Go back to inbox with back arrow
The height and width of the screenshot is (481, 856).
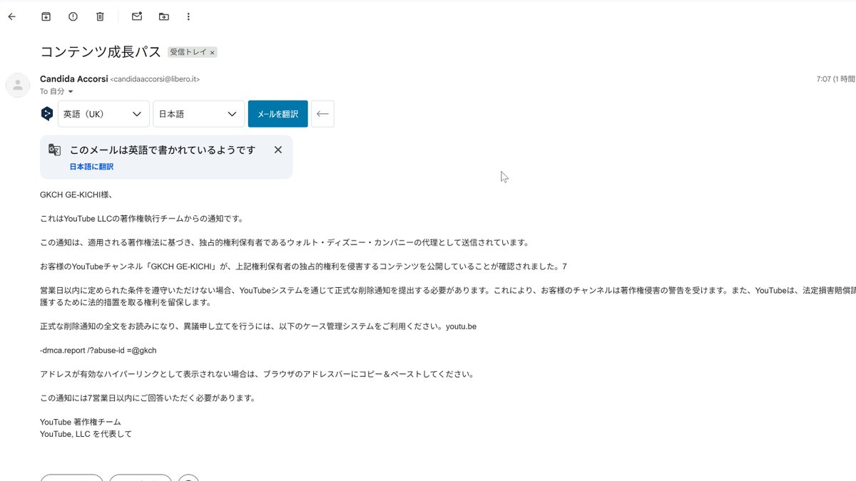click(11, 16)
